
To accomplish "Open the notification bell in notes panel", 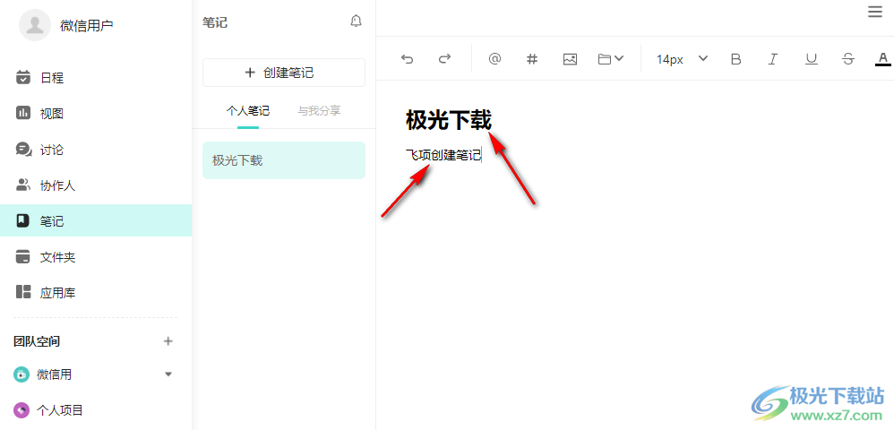I will point(356,21).
